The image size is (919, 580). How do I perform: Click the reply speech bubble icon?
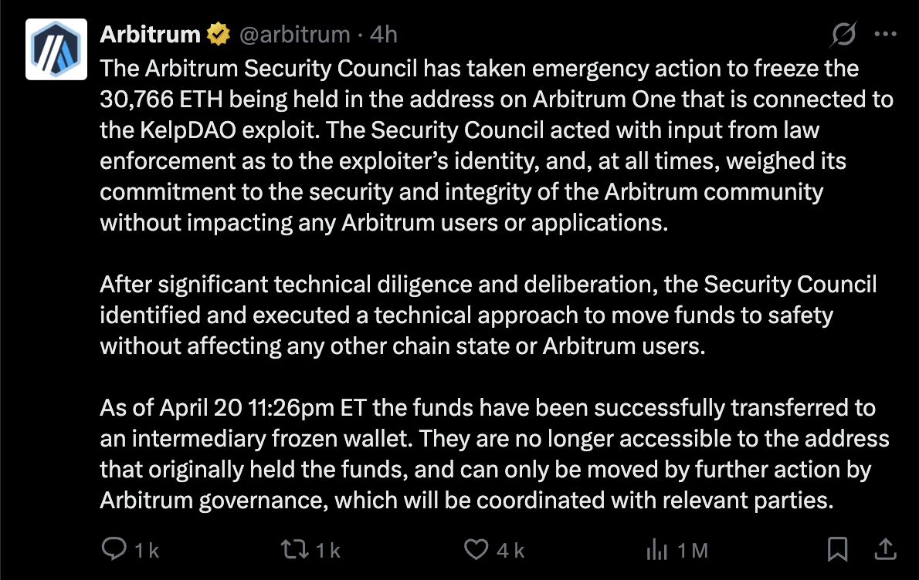[x=114, y=549]
